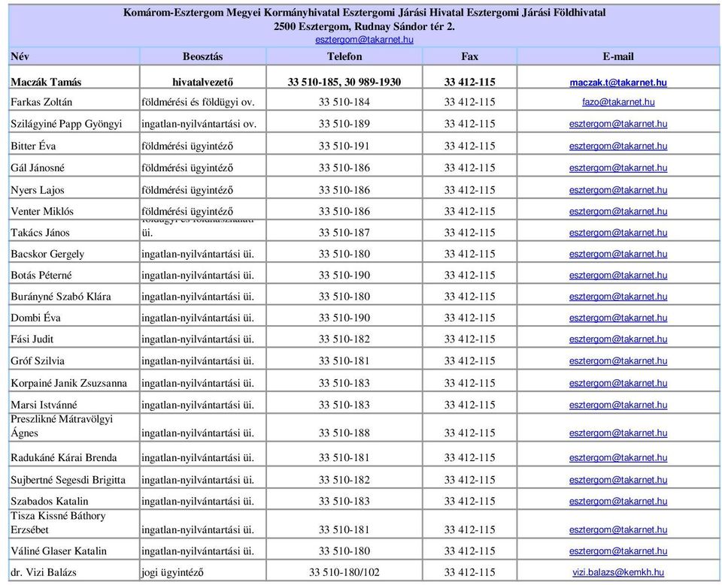Select phone number 33 510-188
Image resolution: width=722 pixels, height=585 pixels.
(x=344, y=433)
